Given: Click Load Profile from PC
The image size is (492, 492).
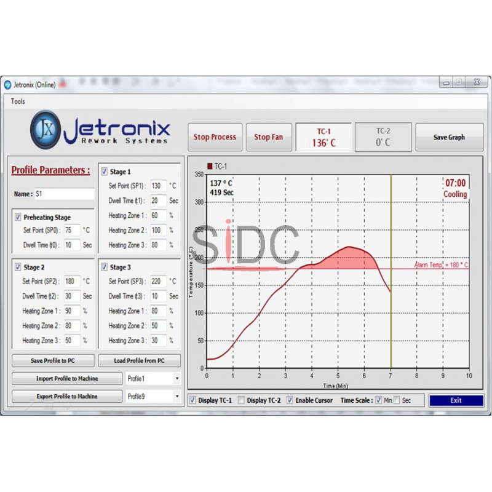Looking at the screenshot, I should (140, 360).
